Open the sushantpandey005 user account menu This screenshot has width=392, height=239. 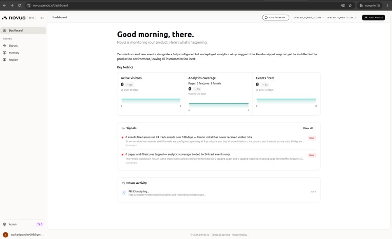pos(23,235)
